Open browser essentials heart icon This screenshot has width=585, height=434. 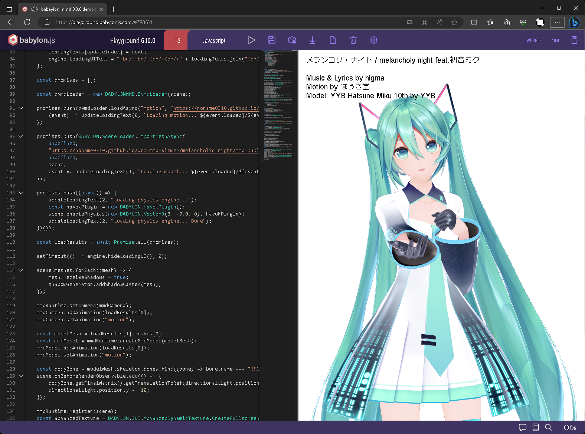pyautogui.click(x=523, y=22)
